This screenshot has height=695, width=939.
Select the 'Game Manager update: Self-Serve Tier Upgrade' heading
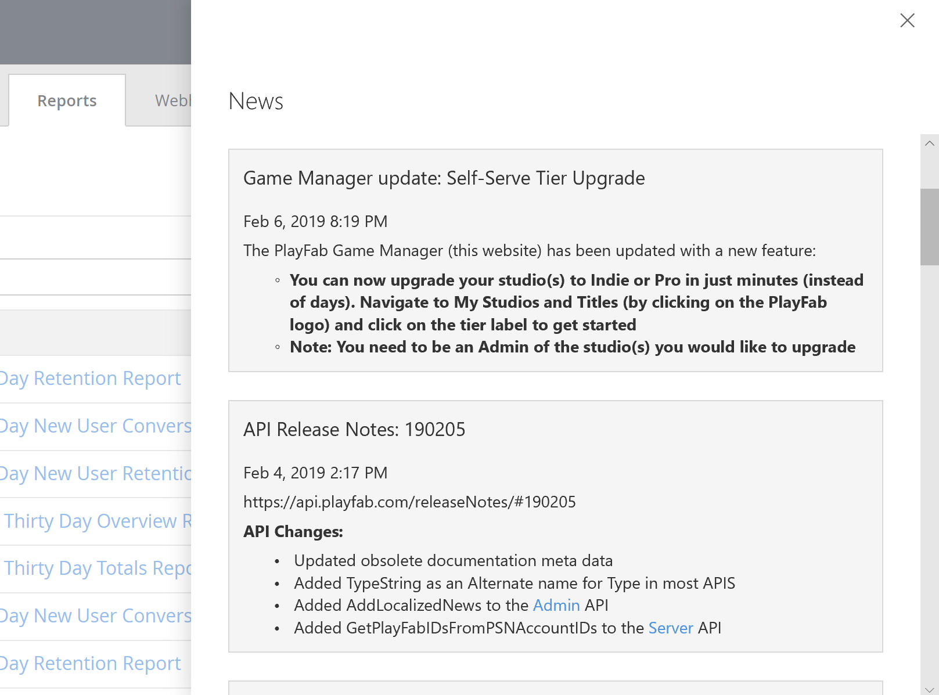444,178
